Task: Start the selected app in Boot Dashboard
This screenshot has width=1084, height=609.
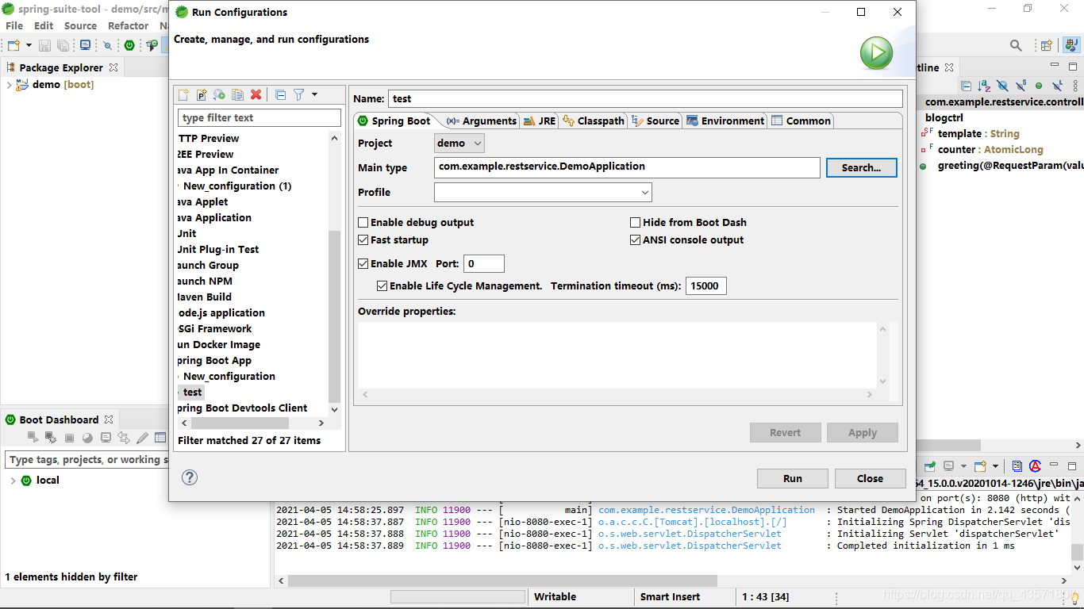Action: [33, 438]
